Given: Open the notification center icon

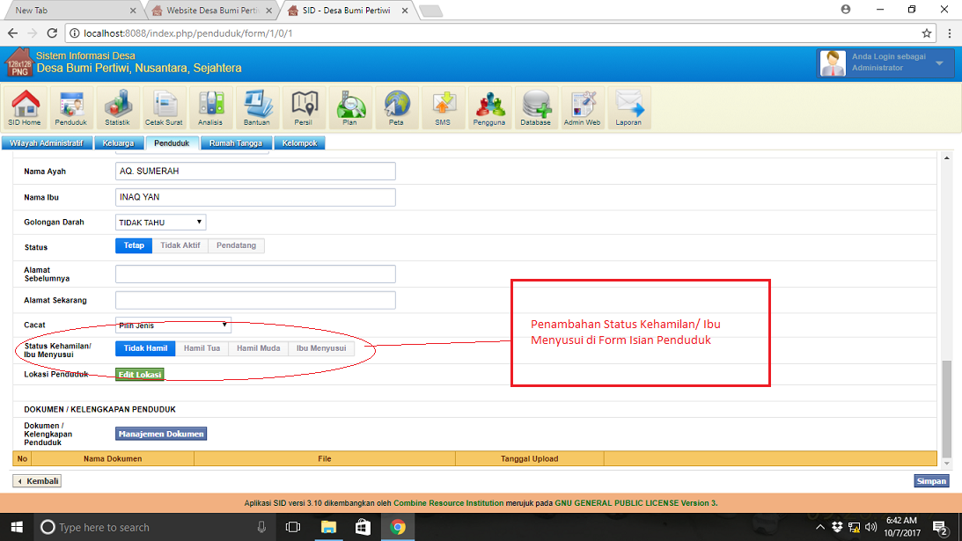Looking at the screenshot, I should pos(940,527).
